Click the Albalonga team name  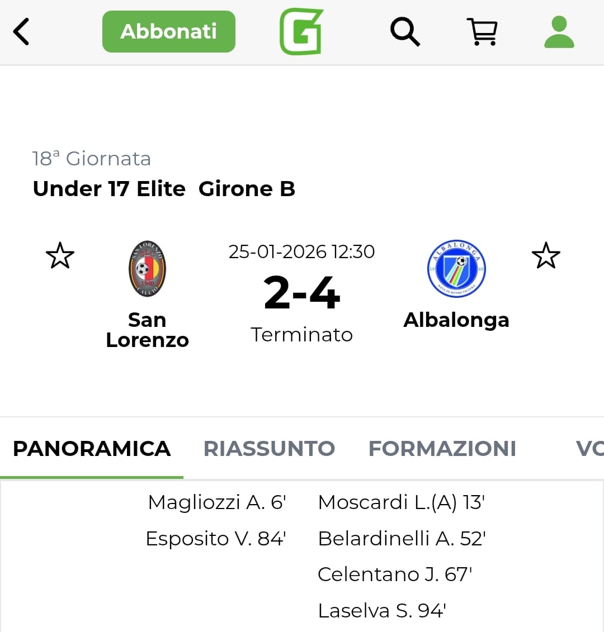pos(456,320)
